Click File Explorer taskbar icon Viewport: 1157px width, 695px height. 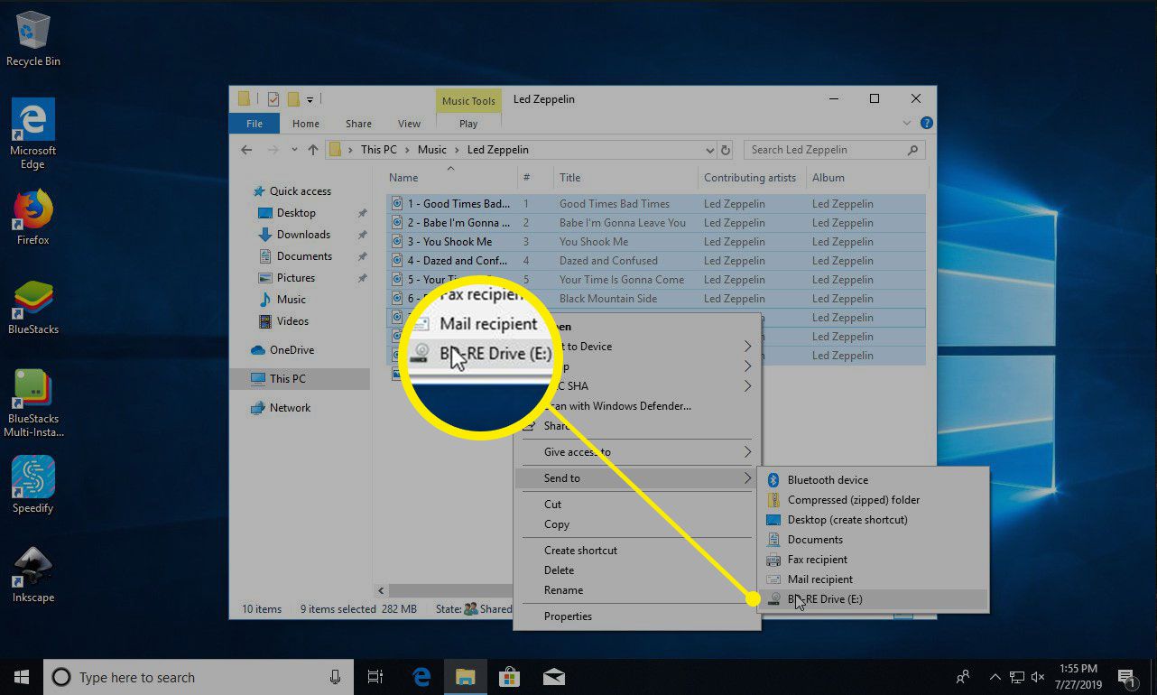pyautogui.click(x=465, y=677)
